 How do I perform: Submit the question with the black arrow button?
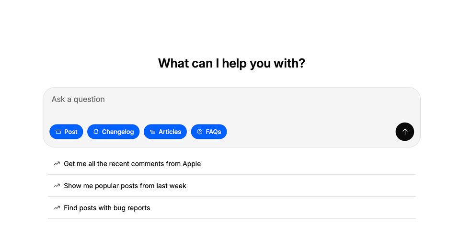click(x=404, y=132)
